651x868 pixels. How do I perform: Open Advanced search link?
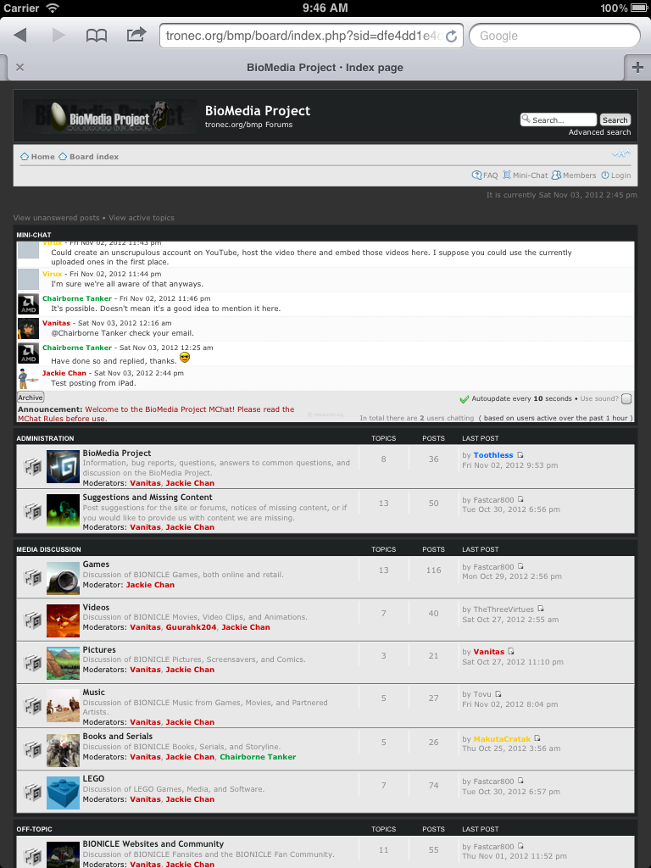point(599,132)
